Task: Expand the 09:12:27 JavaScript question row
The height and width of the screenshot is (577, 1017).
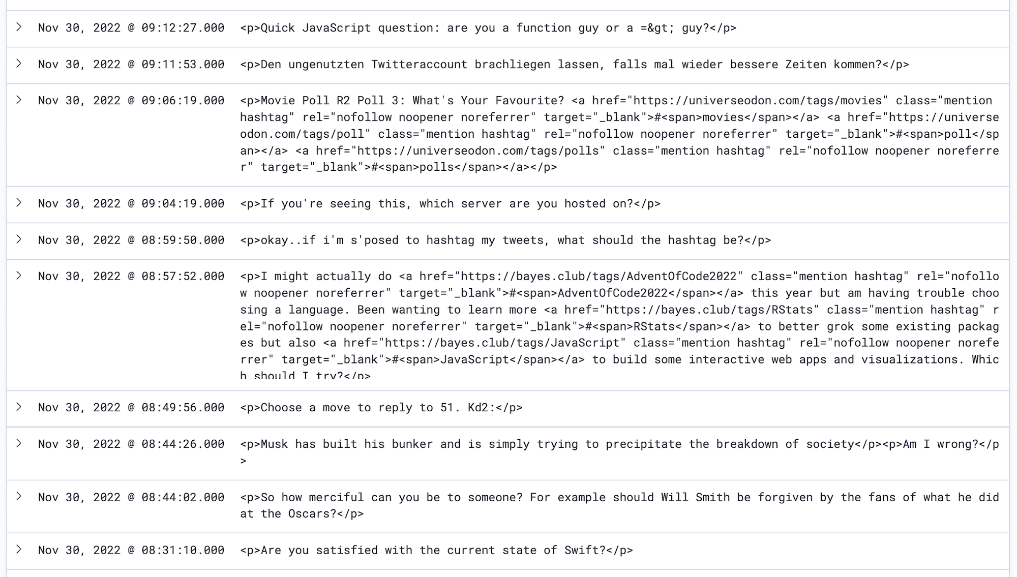Action: coord(19,27)
